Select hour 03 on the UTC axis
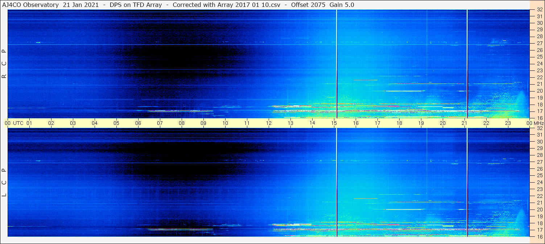The height and width of the screenshot is (244, 545). 73,123
